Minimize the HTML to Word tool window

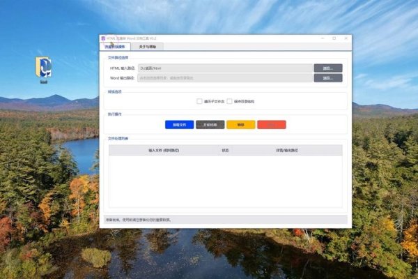[323, 38]
